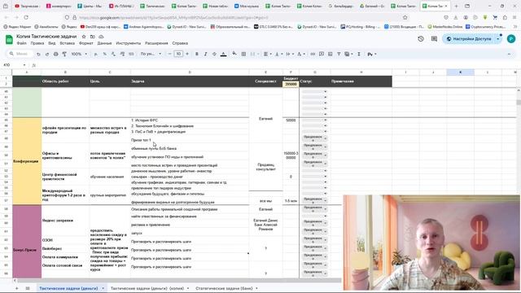Open the Вставка menu
Screen dimensions: 521x293
coord(67,43)
